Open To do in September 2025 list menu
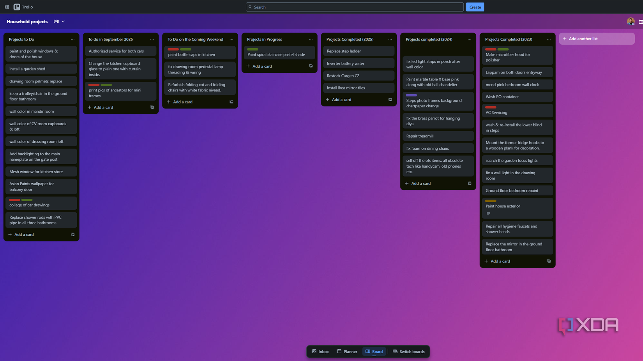This screenshot has width=643, height=361. pos(152,39)
